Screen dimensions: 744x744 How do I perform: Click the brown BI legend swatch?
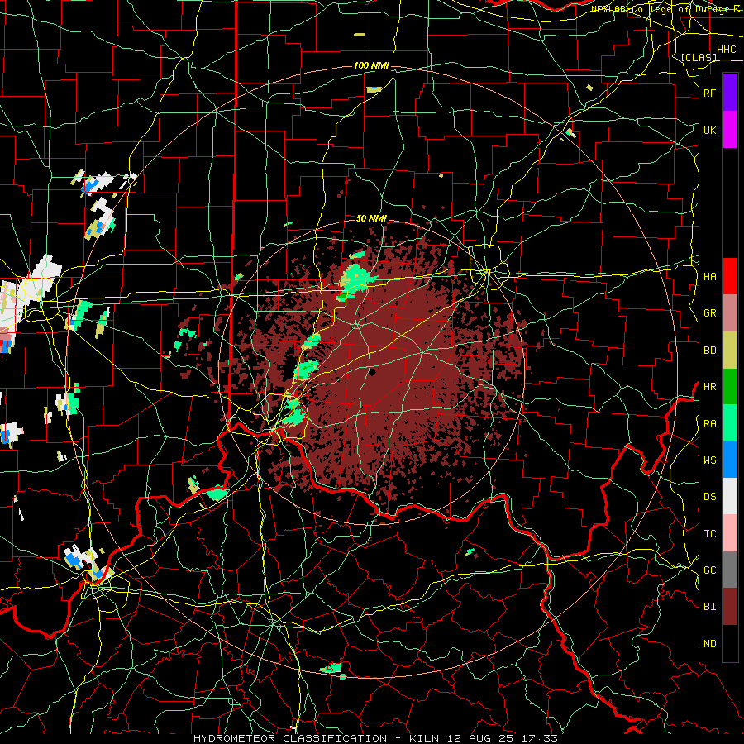click(730, 607)
